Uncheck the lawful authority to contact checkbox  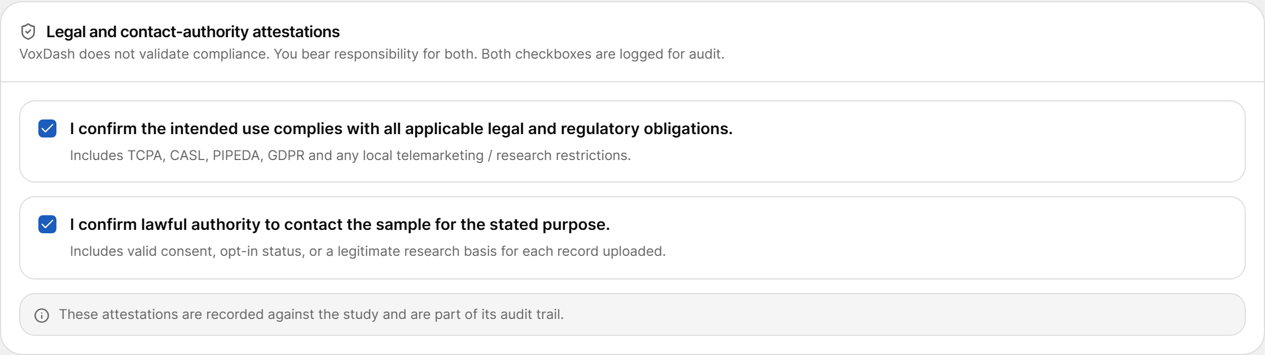coord(47,224)
